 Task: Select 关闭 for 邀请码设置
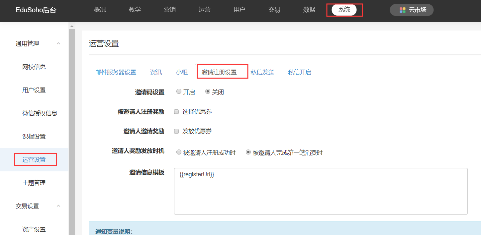click(208, 92)
